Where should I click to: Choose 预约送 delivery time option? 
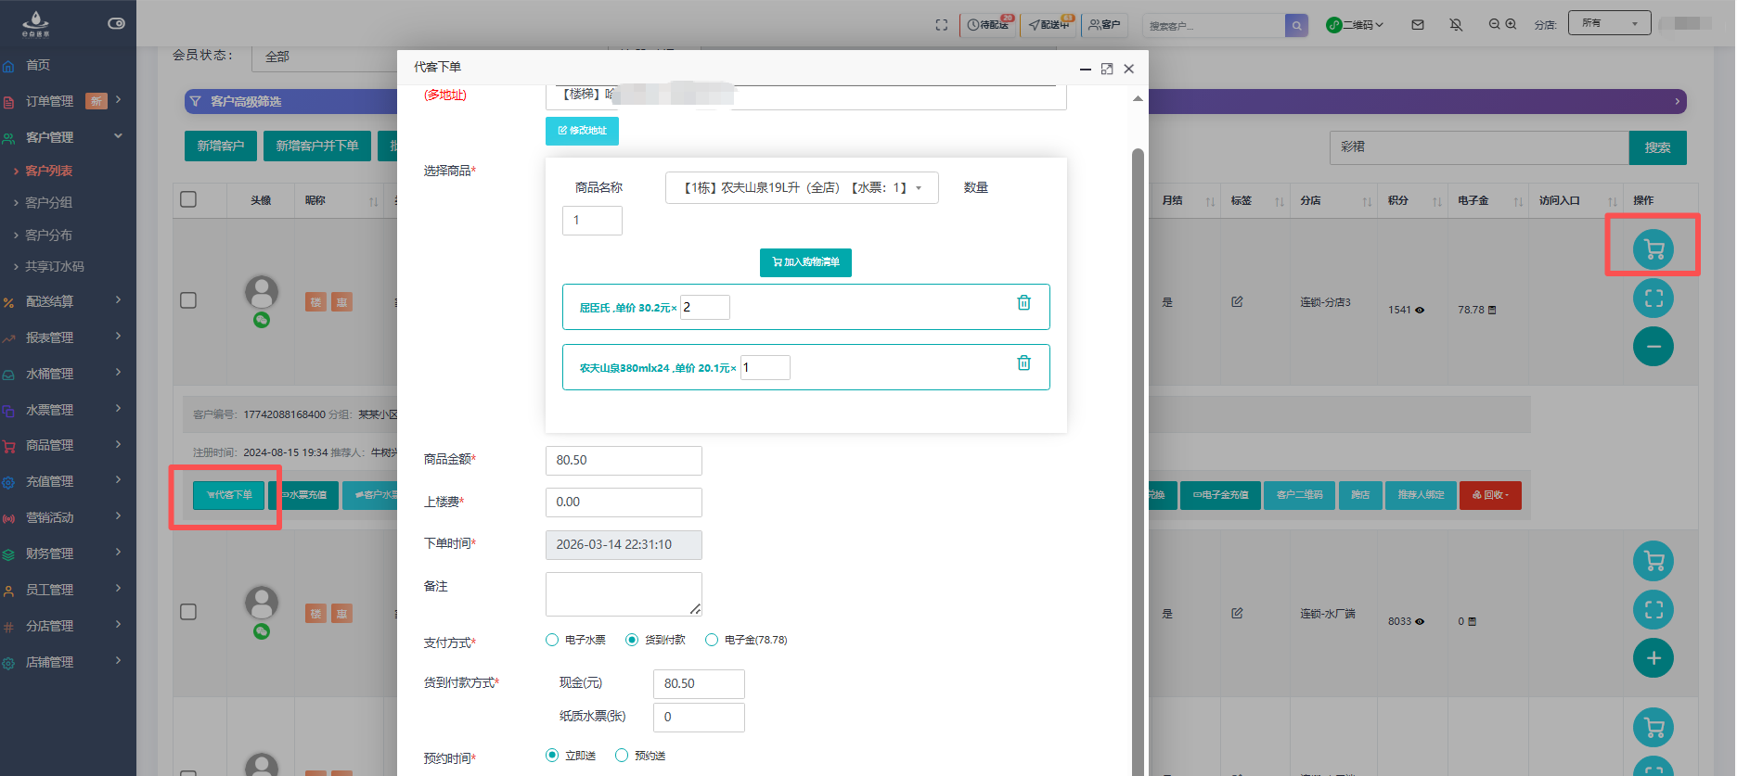[x=622, y=756]
